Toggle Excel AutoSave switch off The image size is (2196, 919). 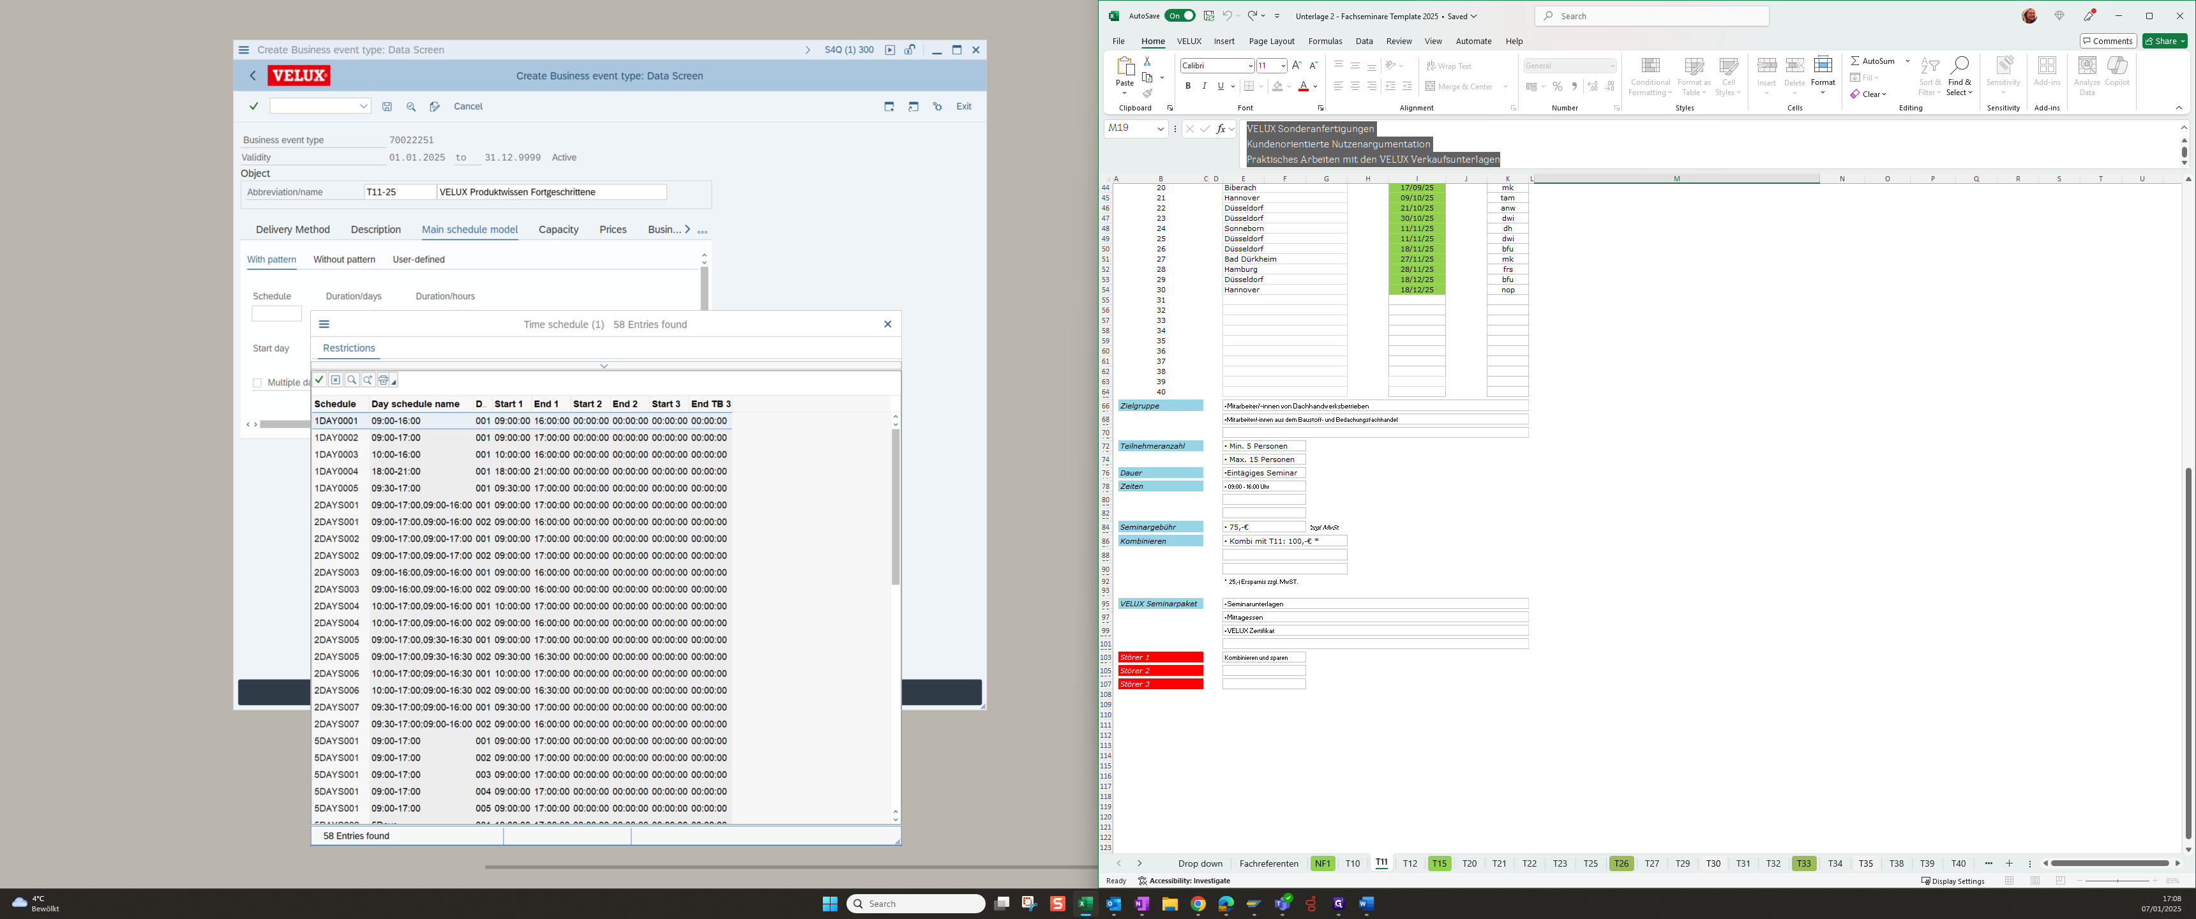[1180, 15]
